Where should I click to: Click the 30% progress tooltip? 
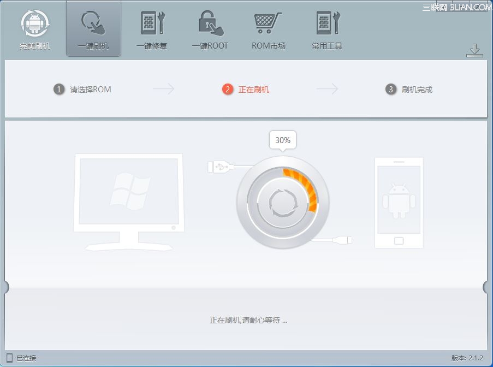[x=283, y=140]
